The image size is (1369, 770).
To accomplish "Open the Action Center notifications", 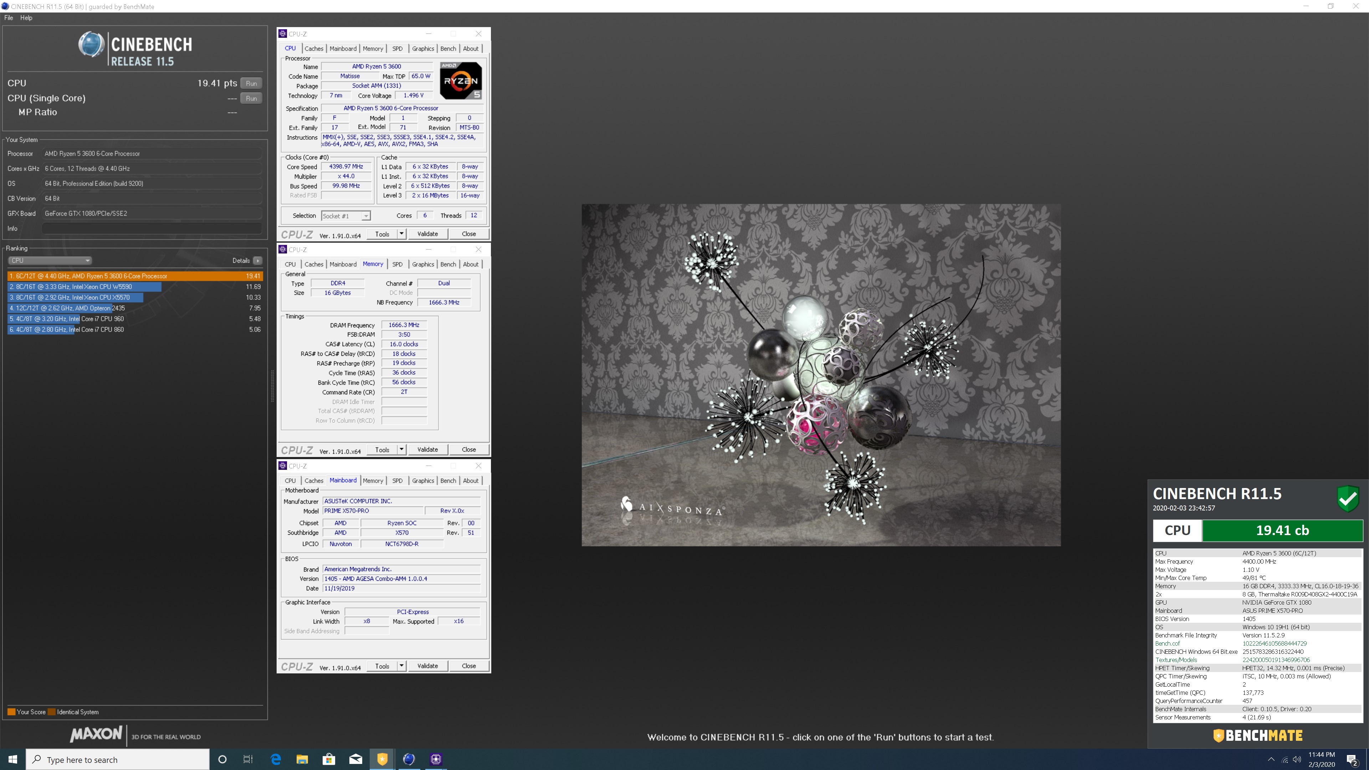I will (x=1353, y=759).
